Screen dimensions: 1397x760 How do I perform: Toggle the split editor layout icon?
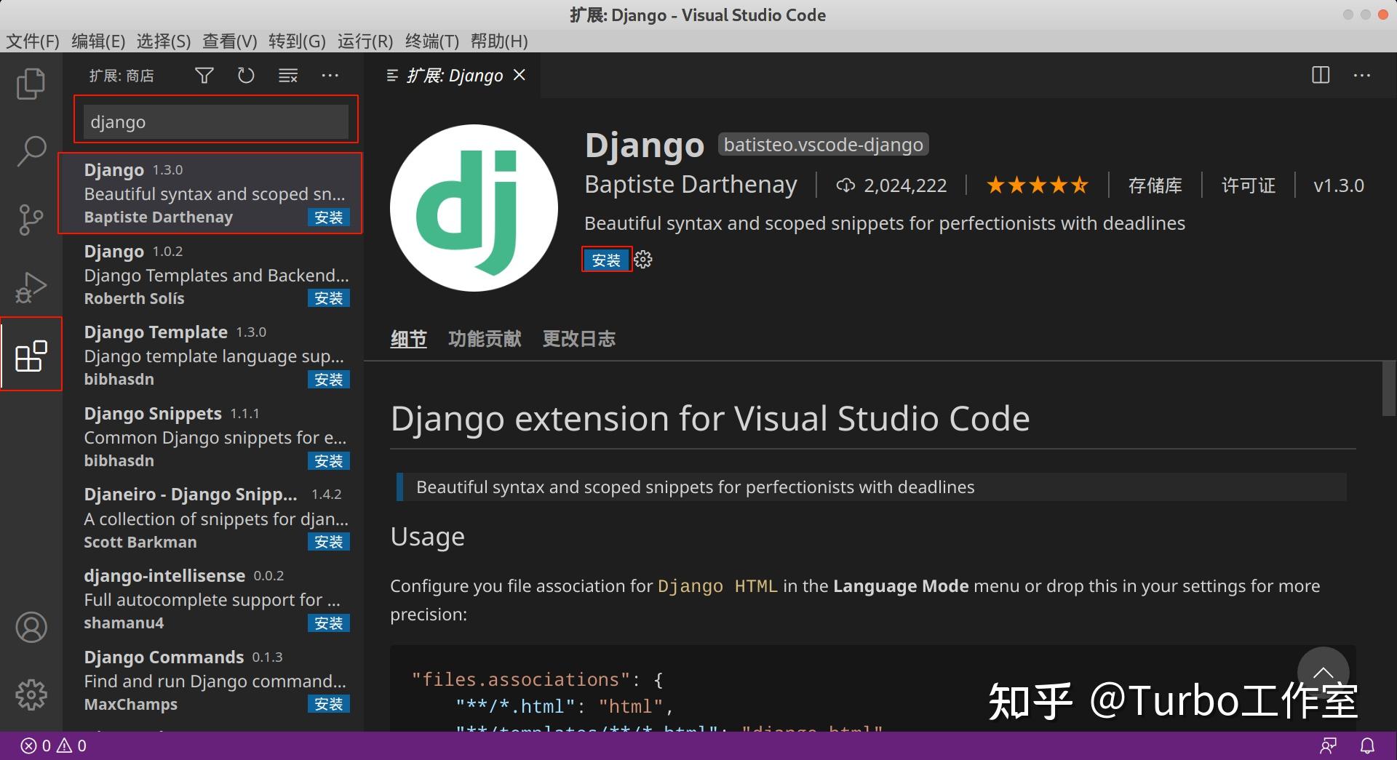[x=1321, y=75]
